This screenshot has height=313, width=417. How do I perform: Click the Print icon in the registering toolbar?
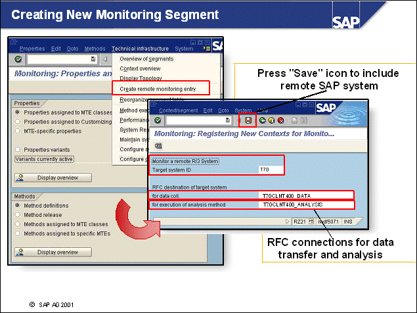pyautogui.click(x=295, y=121)
